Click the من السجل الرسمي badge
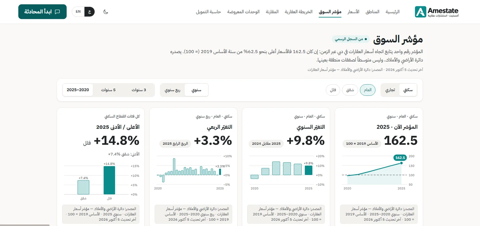The height and width of the screenshot is (226, 480). click(351, 39)
